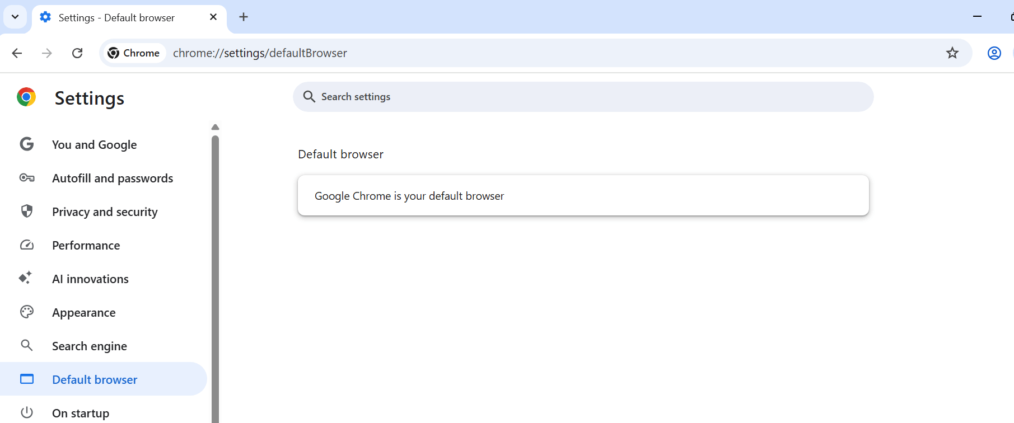The height and width of the screenshot is (423, 1014).
Task: Click the Default browser window icon
Action: point(27,379)
